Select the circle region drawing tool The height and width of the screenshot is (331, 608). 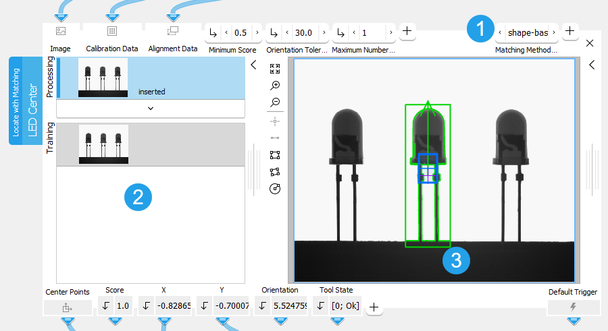275,189
